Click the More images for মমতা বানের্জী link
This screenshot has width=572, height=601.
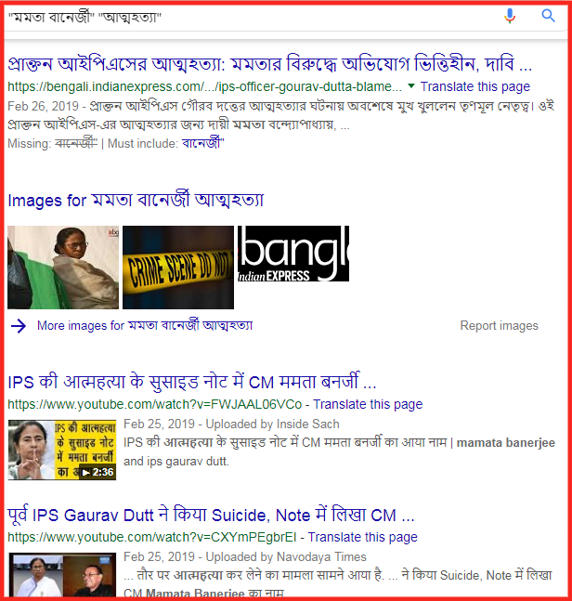pyautogui.click(x=145, y=326)
